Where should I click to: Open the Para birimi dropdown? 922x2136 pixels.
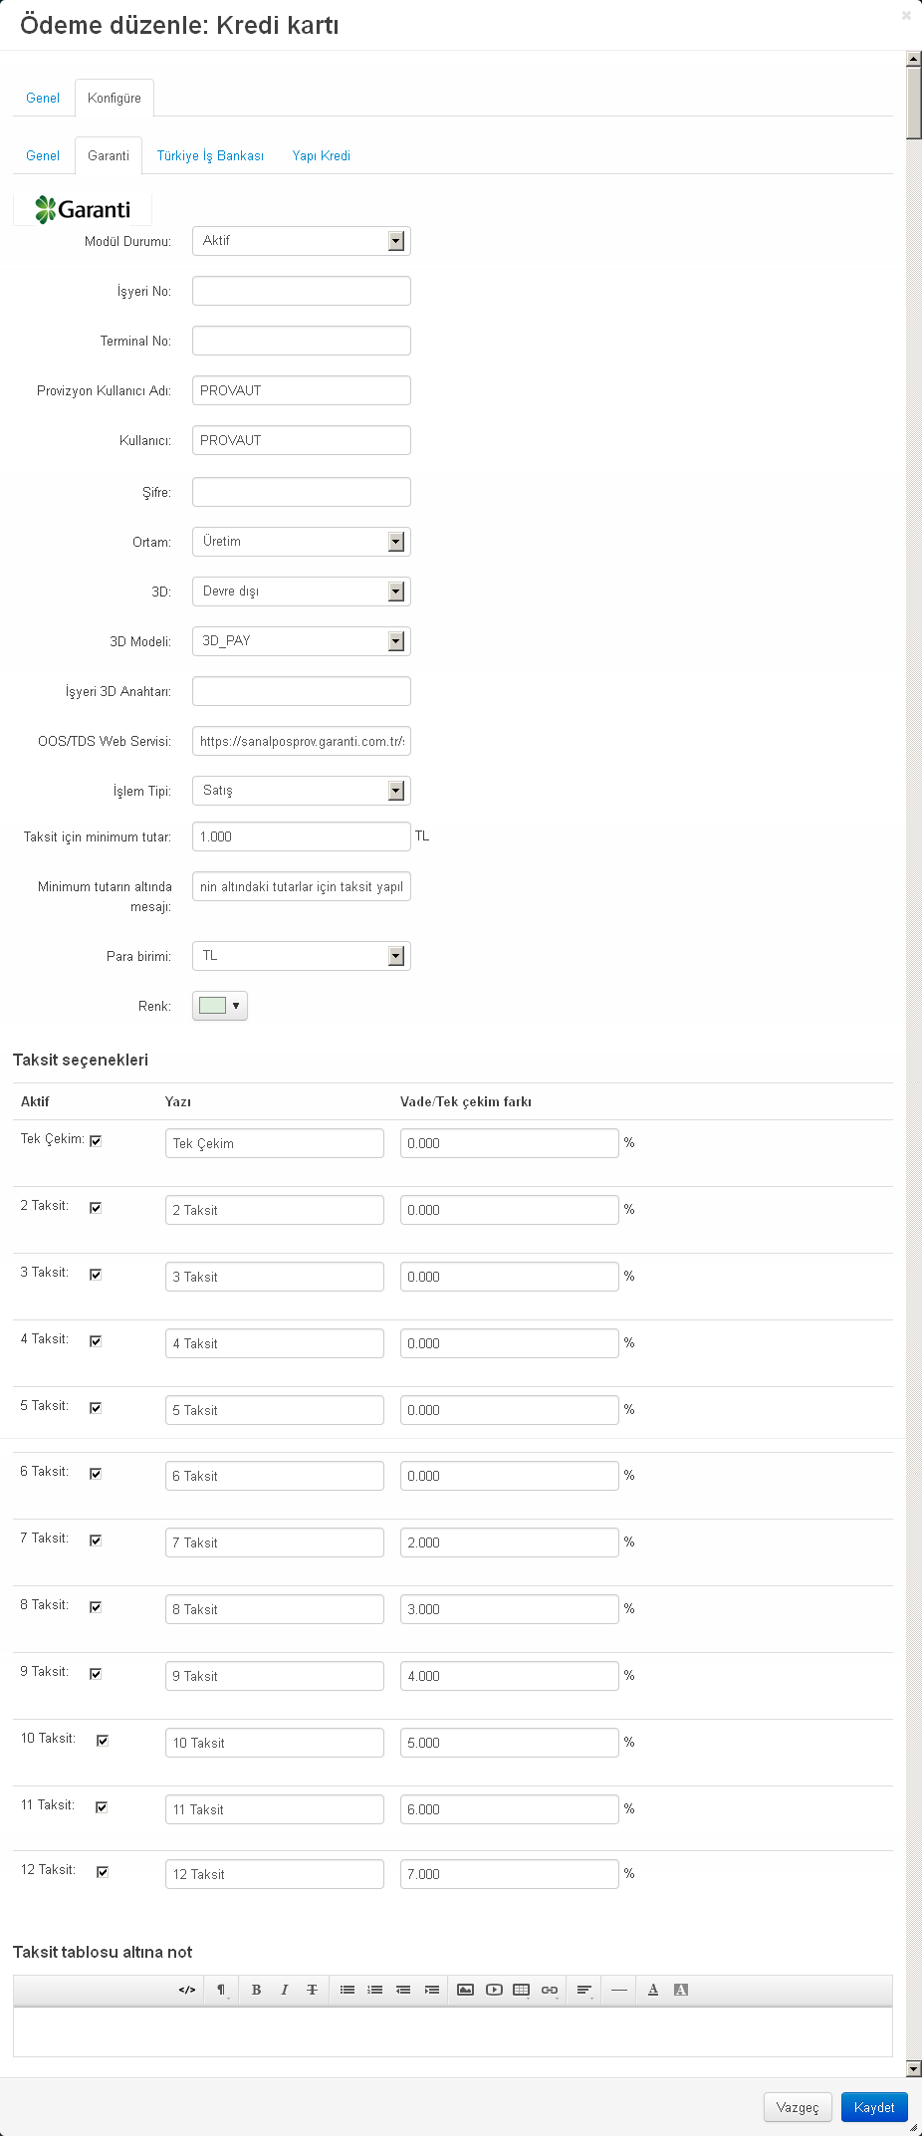(x=302, y=956)
